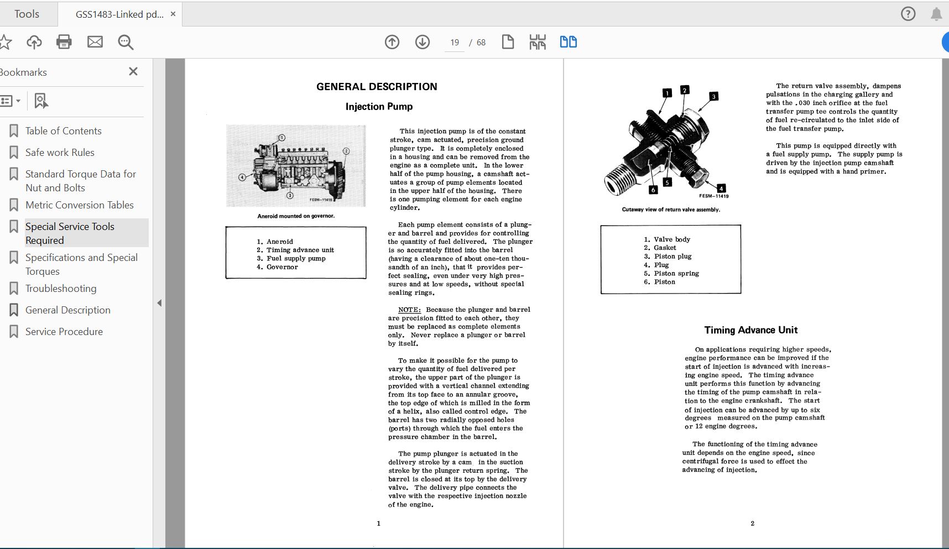Print the document
This screenshot has height=549, width=949.
64,42
